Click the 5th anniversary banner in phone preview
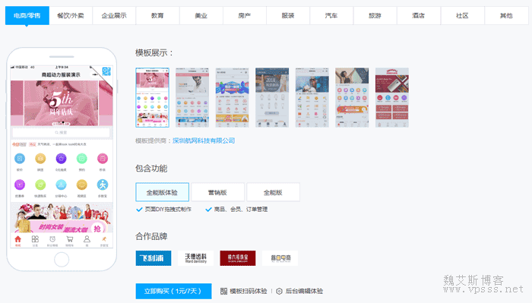This screenshot has height=303, width=532. (62, 103)
